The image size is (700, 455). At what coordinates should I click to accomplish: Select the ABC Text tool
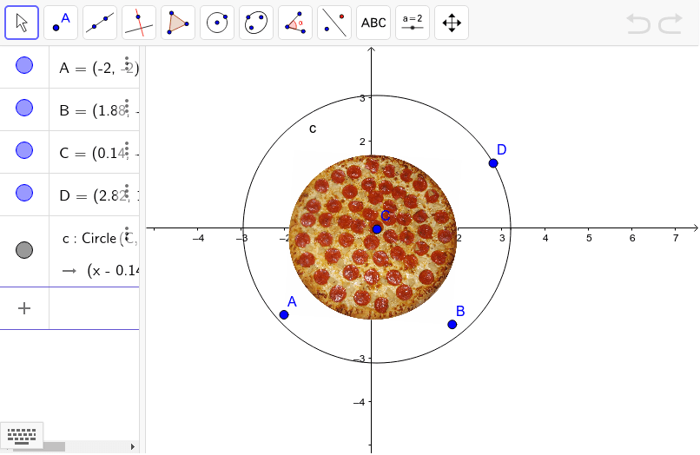click(x=373, y=23)
